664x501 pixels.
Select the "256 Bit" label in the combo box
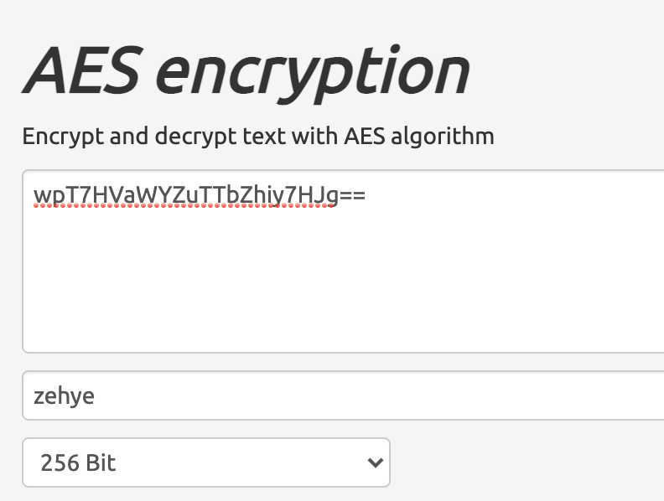(x=78, y=462)
